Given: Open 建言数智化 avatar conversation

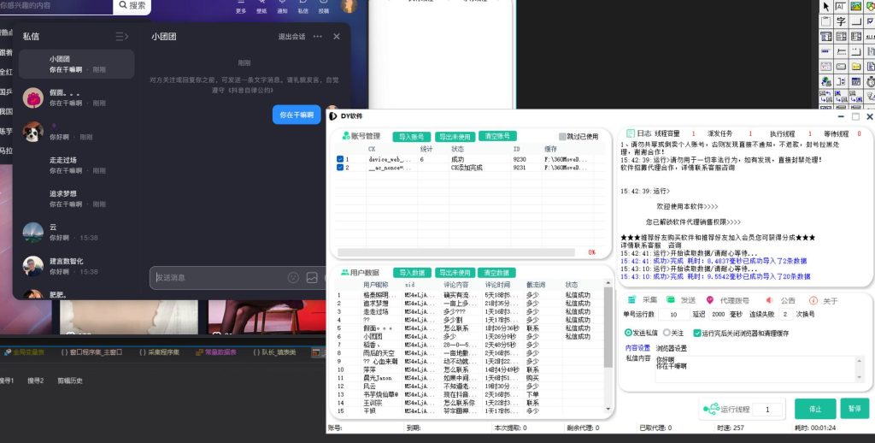Looking at the screenshot, I should point(33,266).
